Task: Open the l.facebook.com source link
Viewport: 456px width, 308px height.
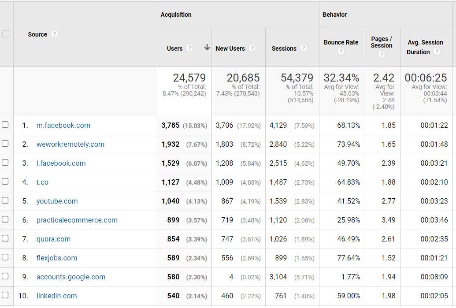Action: pyautogui.click(x=61, y=163)
